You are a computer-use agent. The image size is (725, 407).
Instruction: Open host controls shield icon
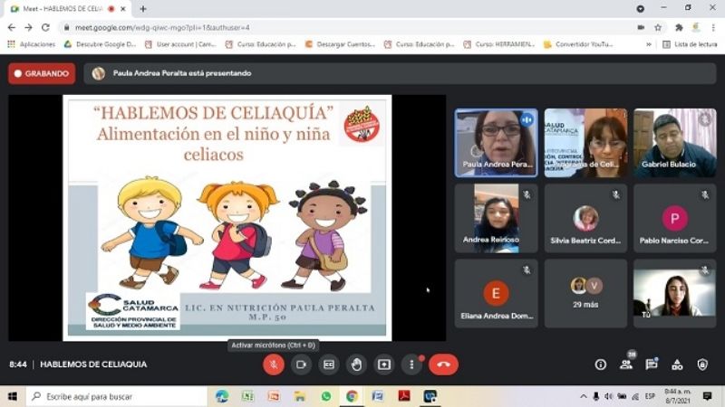click(702, 364)
